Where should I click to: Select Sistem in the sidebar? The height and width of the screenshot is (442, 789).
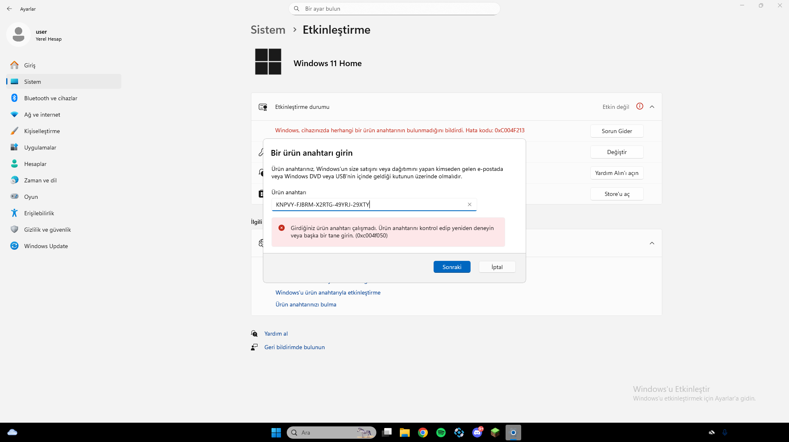[64, 82]
